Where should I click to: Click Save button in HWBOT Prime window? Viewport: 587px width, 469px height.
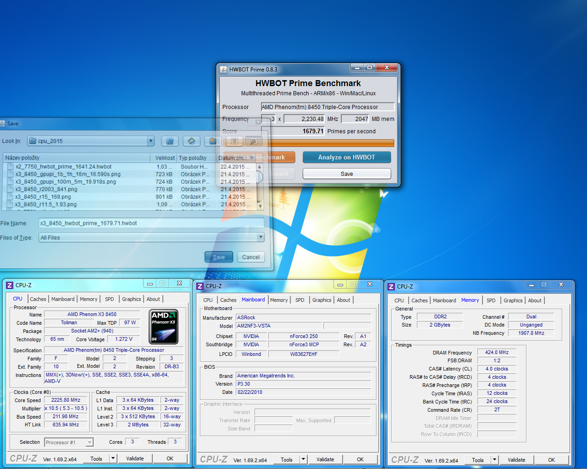coord(347,174)
